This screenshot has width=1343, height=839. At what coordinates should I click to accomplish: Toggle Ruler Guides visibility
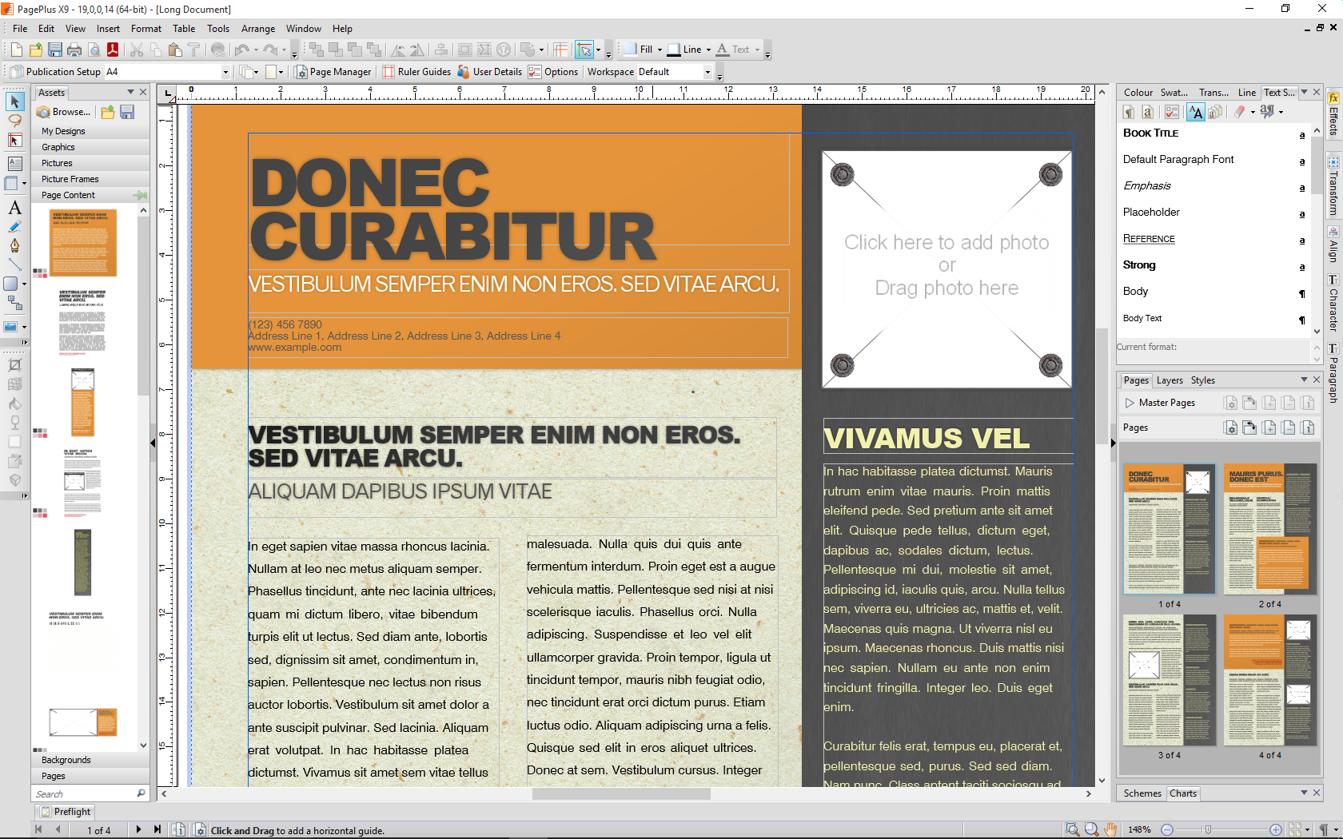(417, 72)
